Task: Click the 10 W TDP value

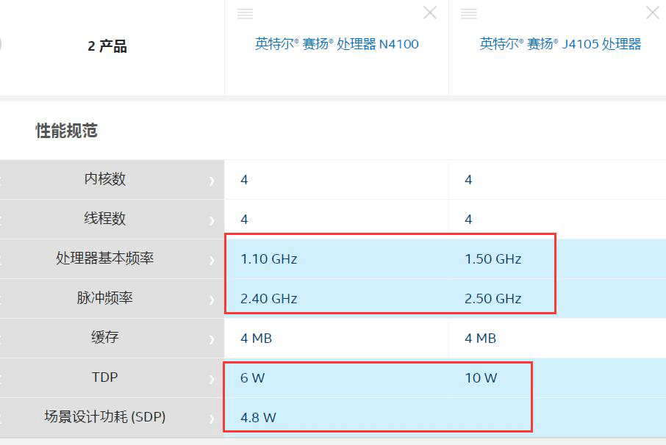Action: tap(481, 377)
